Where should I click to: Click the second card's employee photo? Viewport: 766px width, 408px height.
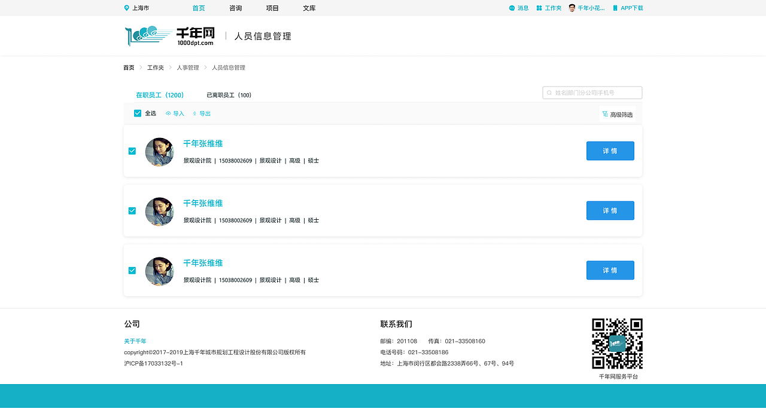[x=160, y=212]
